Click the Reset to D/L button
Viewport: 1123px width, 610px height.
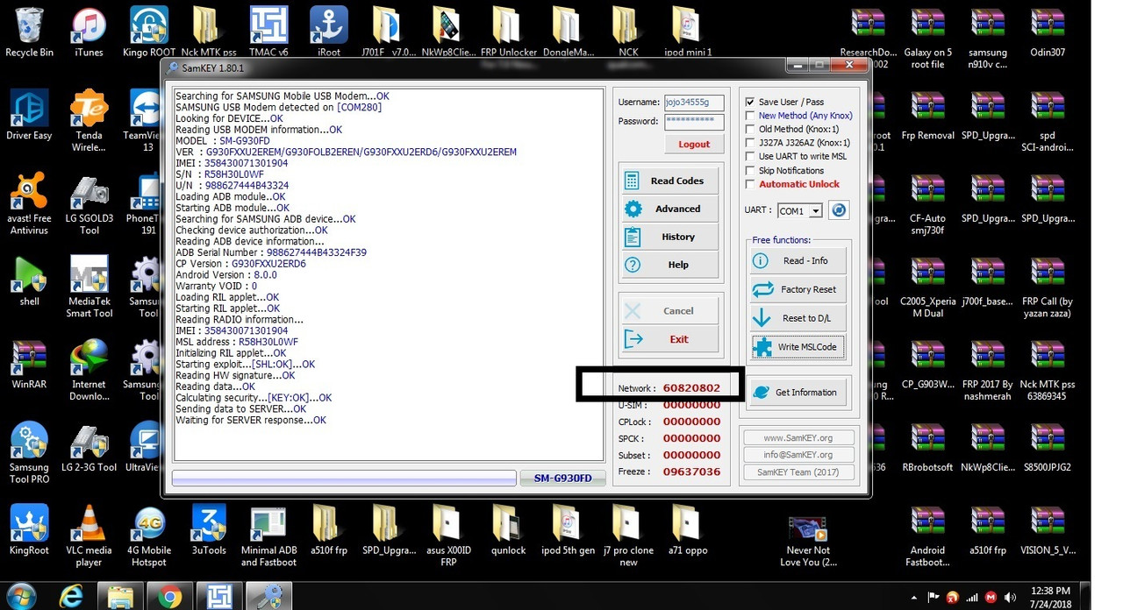coord(798,318)
